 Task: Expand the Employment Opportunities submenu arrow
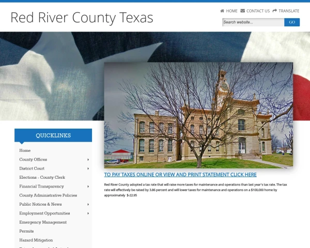(88, 213)
